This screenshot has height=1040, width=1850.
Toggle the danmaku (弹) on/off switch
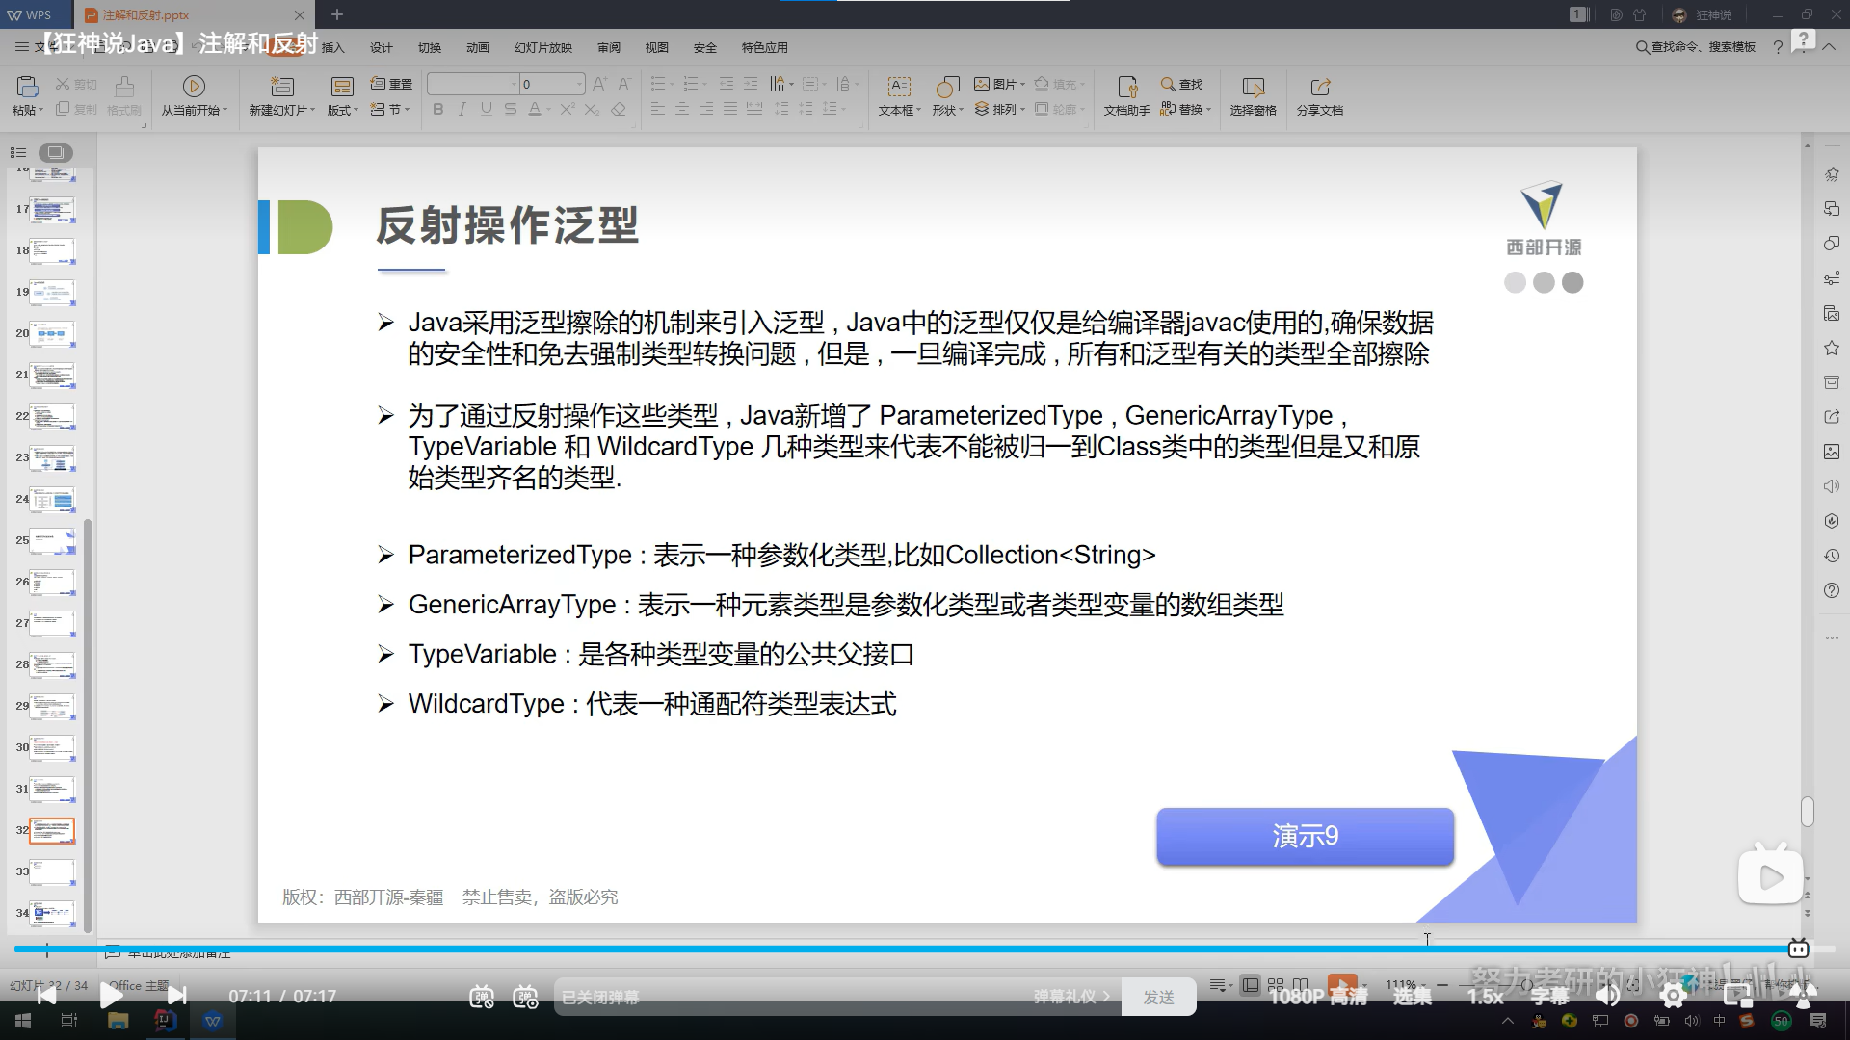point(482,998)
